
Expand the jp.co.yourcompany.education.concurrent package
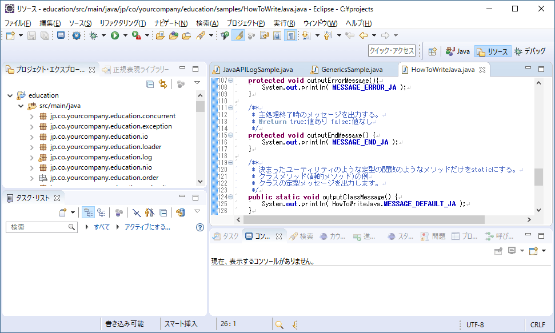tap(32, 116)
